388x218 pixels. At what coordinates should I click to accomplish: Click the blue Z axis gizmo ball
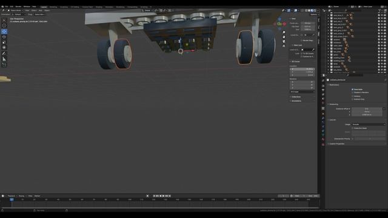pos(279,19)
